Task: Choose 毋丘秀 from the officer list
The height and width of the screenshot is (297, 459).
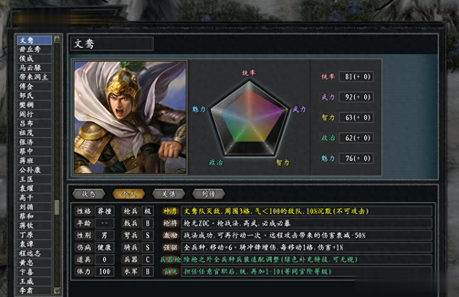Action: [34, 49]
